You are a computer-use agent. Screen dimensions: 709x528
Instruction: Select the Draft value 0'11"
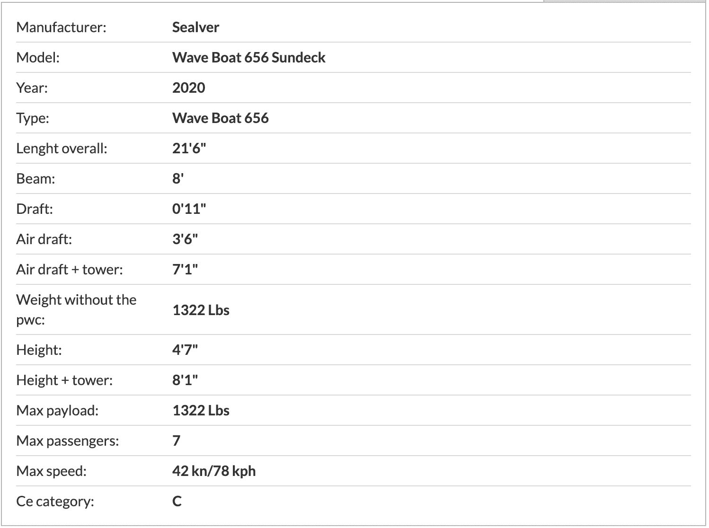pyautogui.click(x=189, y=209)
